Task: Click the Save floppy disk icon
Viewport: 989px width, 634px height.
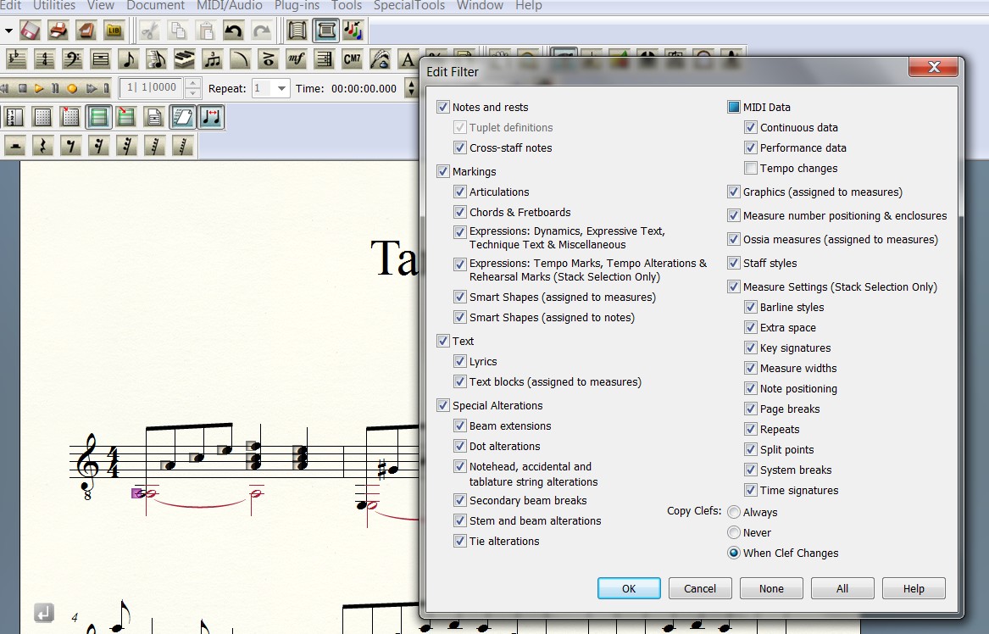Action: tap(30, 31)
